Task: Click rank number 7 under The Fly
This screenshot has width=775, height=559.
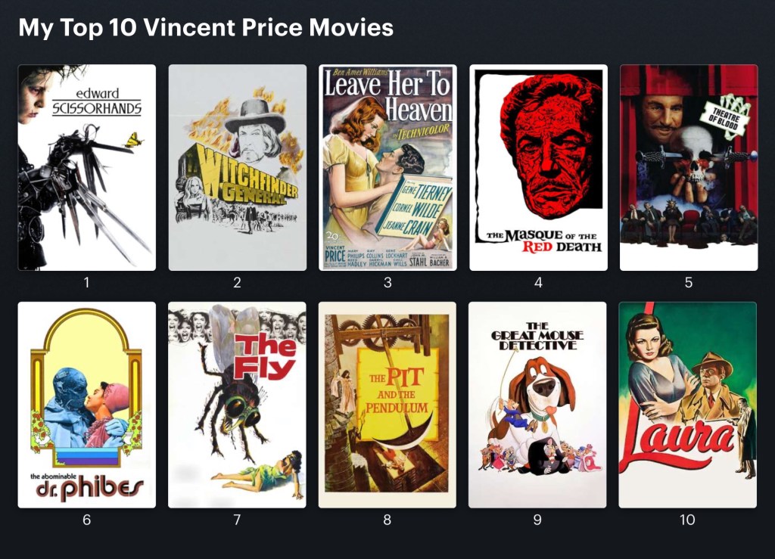Action: pyautogui.click(x=237, y=520)
